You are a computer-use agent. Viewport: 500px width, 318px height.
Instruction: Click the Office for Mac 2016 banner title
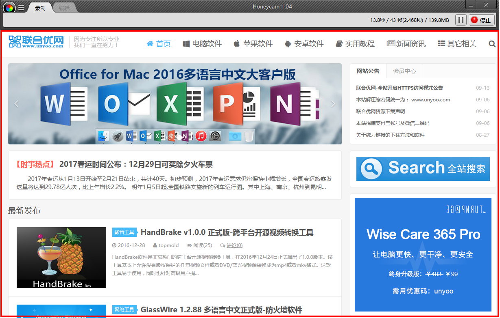tap(177, 74)
